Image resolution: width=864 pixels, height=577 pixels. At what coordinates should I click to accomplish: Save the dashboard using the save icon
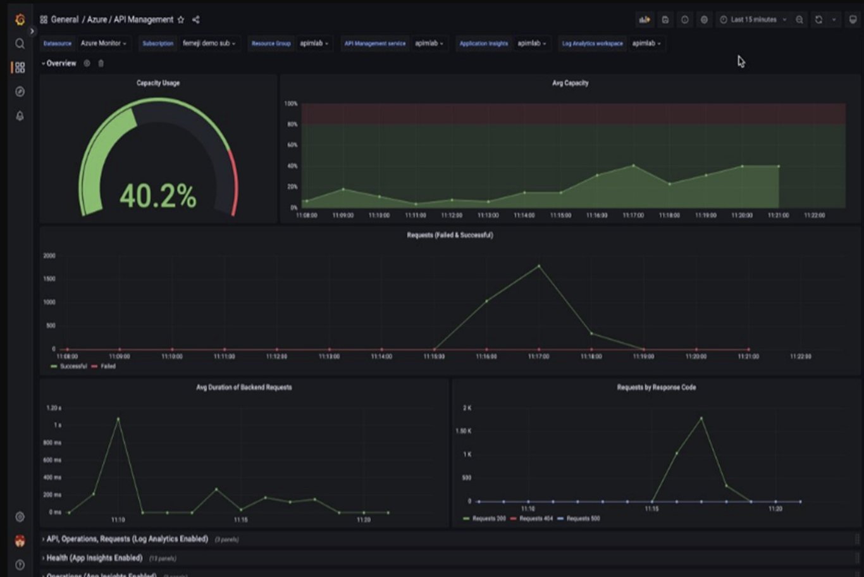pos(665,20)
